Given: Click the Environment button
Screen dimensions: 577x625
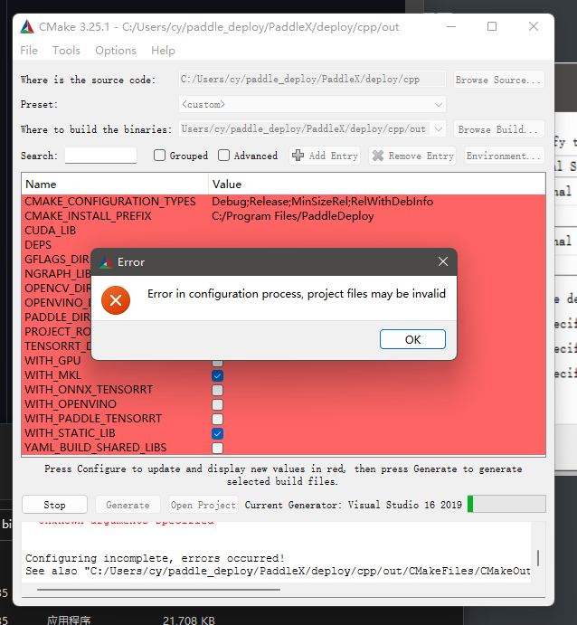Looking at the screenshot, I should click(504, 156).
